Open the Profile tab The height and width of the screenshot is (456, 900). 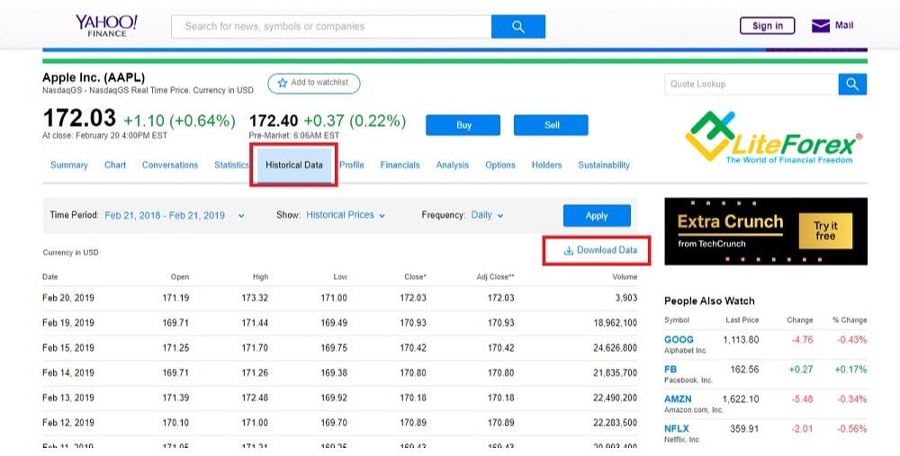coord(351,165)
